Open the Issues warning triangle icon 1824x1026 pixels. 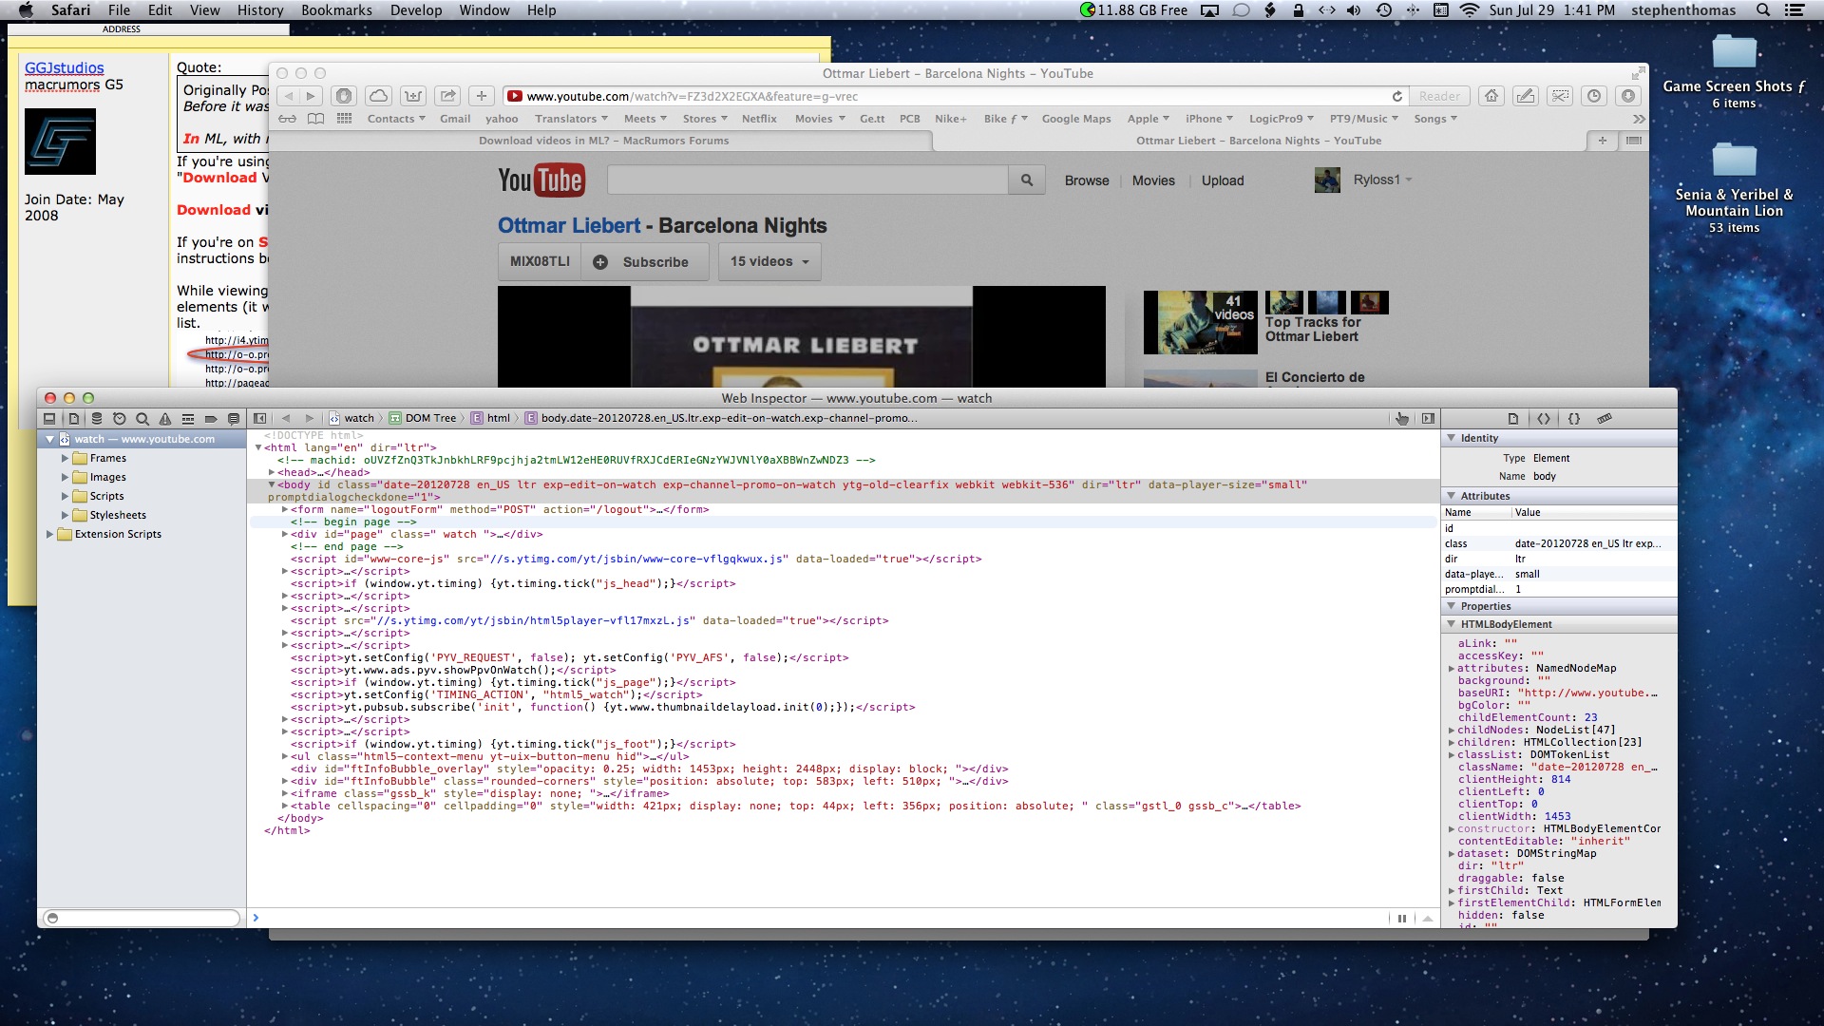pos(165,418)
